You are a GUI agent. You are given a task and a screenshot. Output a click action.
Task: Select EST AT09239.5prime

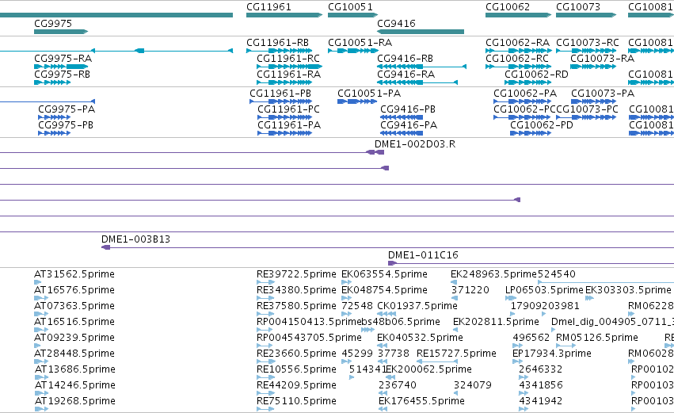[74, 338]
